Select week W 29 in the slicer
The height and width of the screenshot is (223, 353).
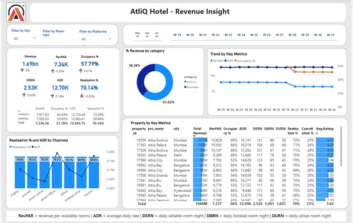pos(305,35)
